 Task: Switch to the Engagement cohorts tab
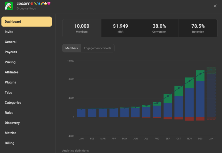(97, 48)
